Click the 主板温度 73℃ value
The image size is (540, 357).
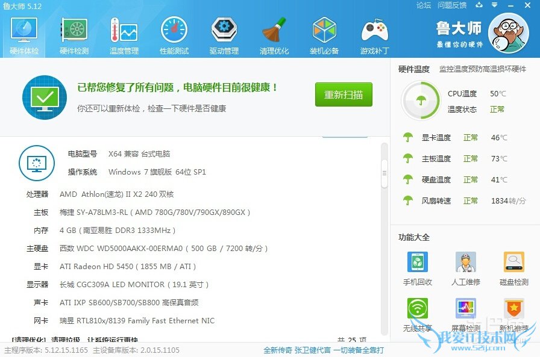pyautogui.click(x=499, y=158)
